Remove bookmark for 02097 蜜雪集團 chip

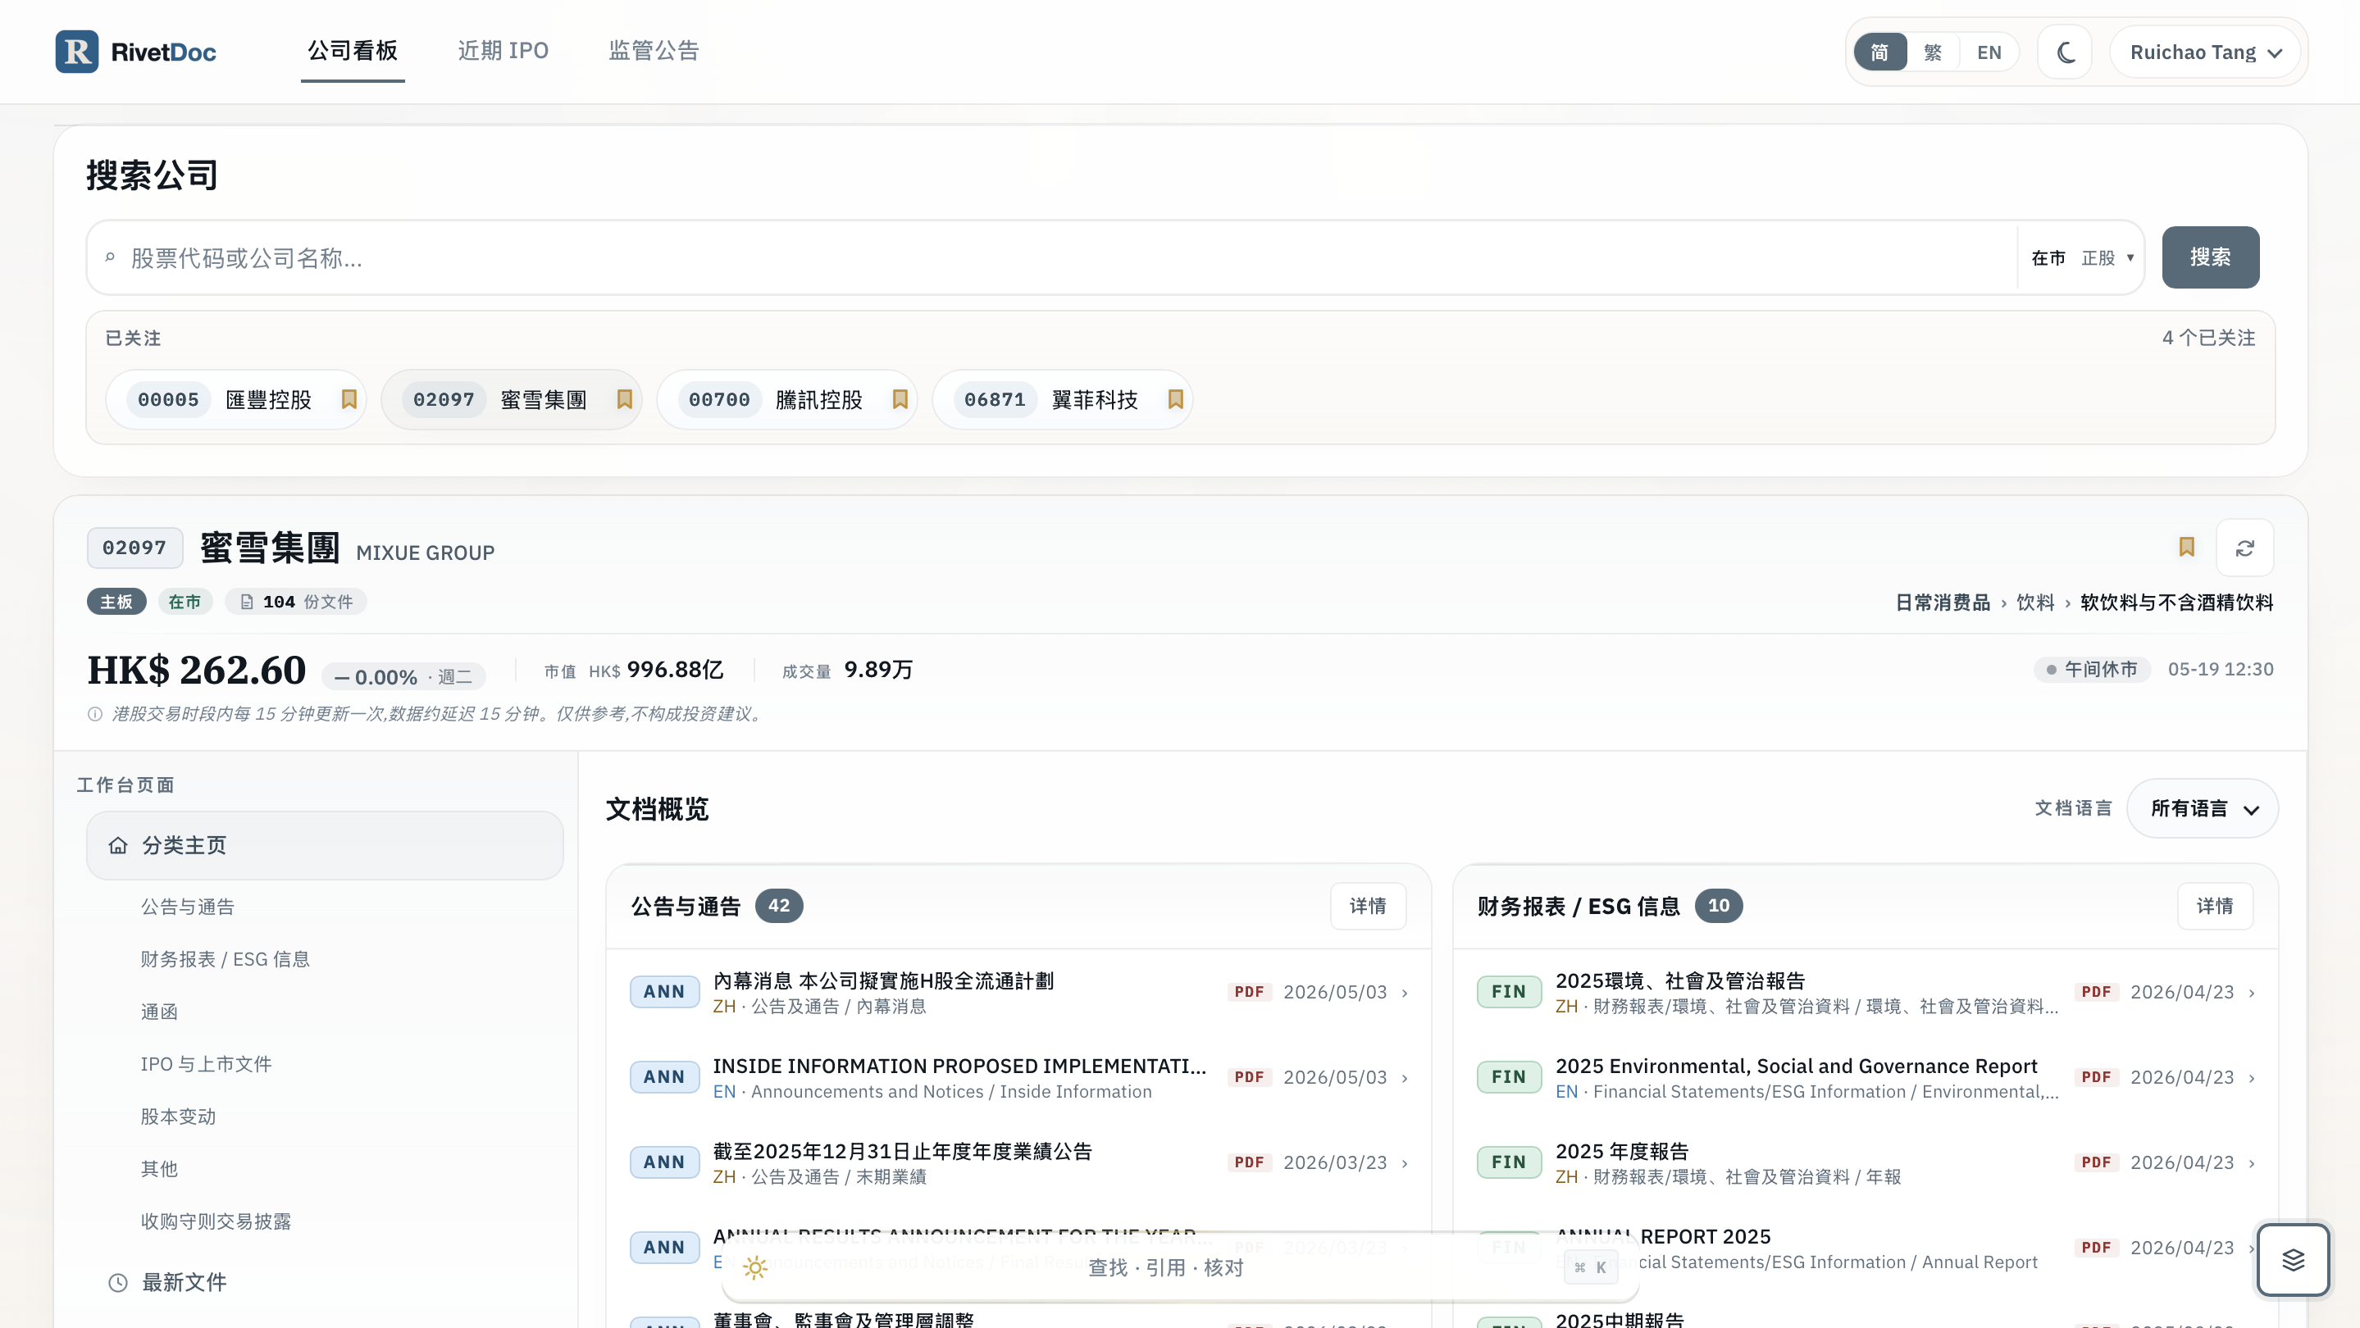tap(625, 399)
